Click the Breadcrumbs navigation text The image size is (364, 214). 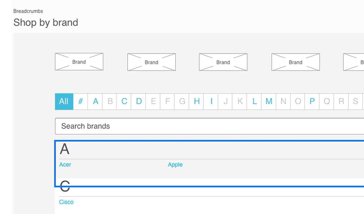pyautogui.click(x=28, y=11)
